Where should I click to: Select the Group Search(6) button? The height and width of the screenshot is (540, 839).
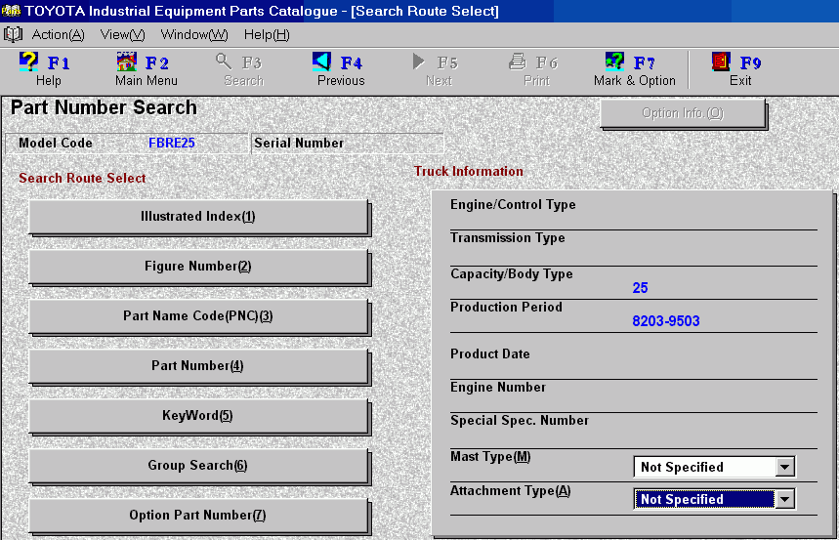(x=198, y=466)
